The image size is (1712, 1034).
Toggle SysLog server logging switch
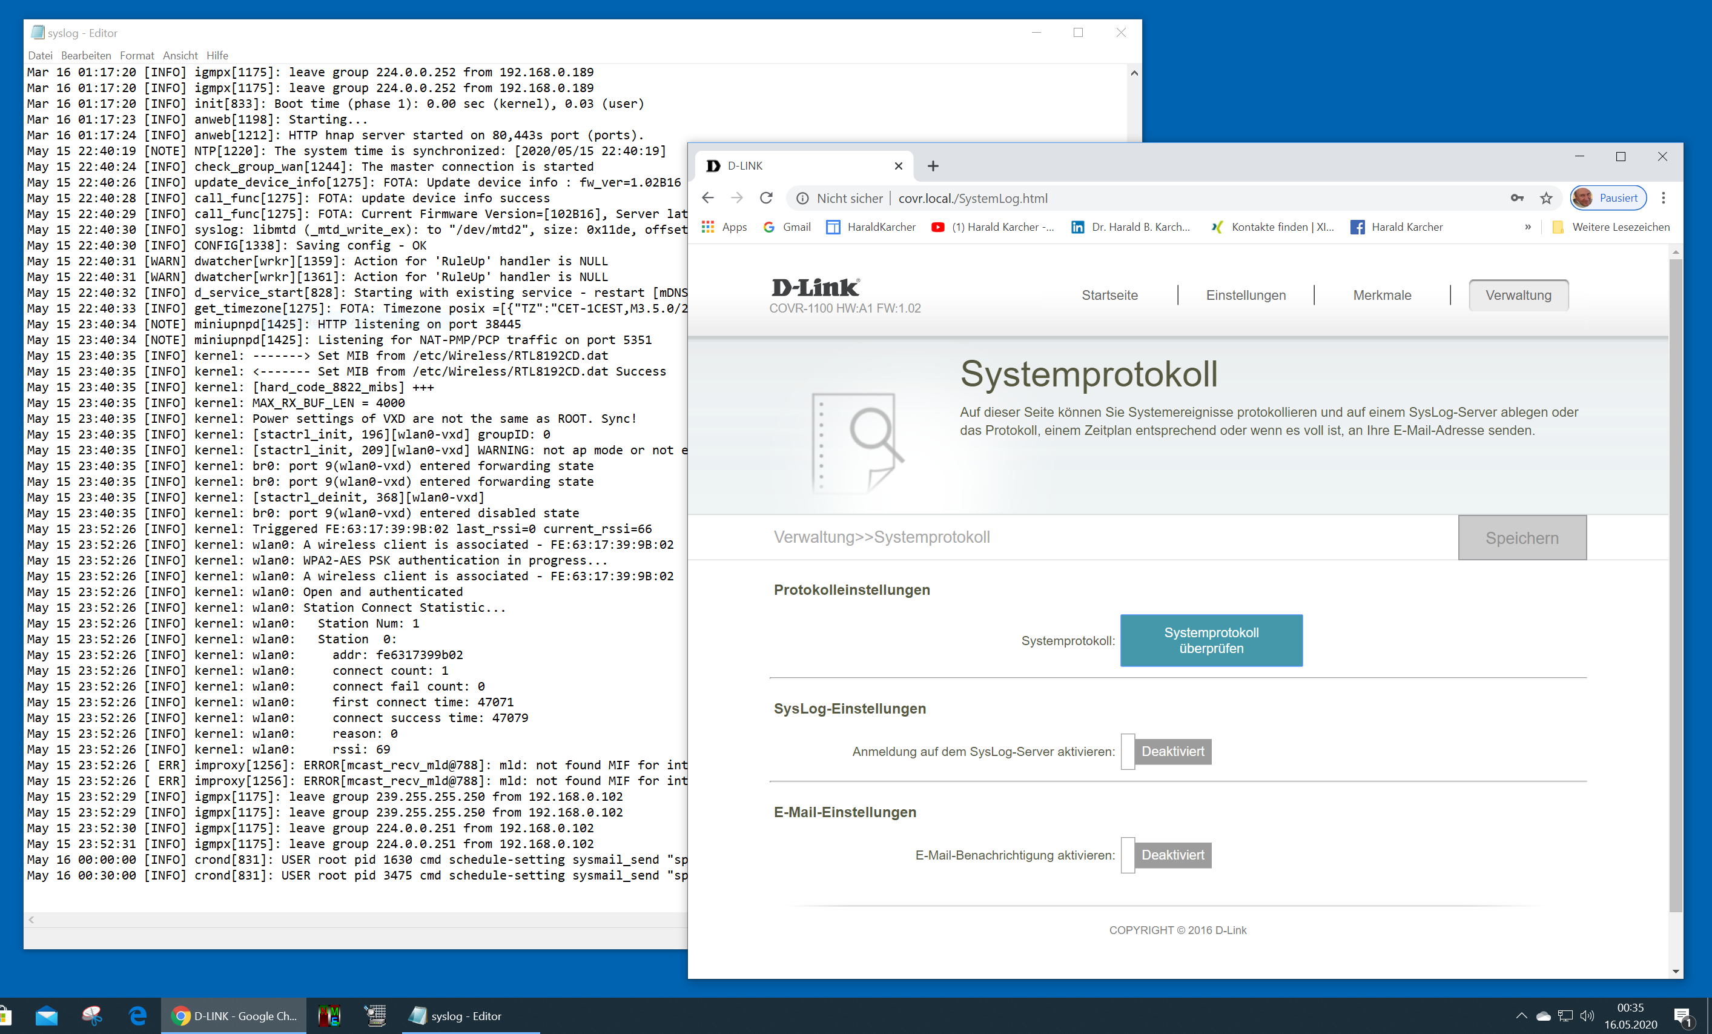[x=1166, y=751]
